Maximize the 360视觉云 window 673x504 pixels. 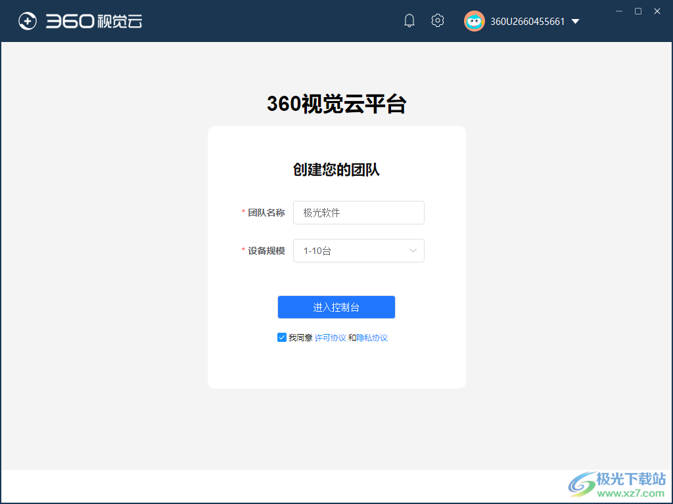(638, 11)
